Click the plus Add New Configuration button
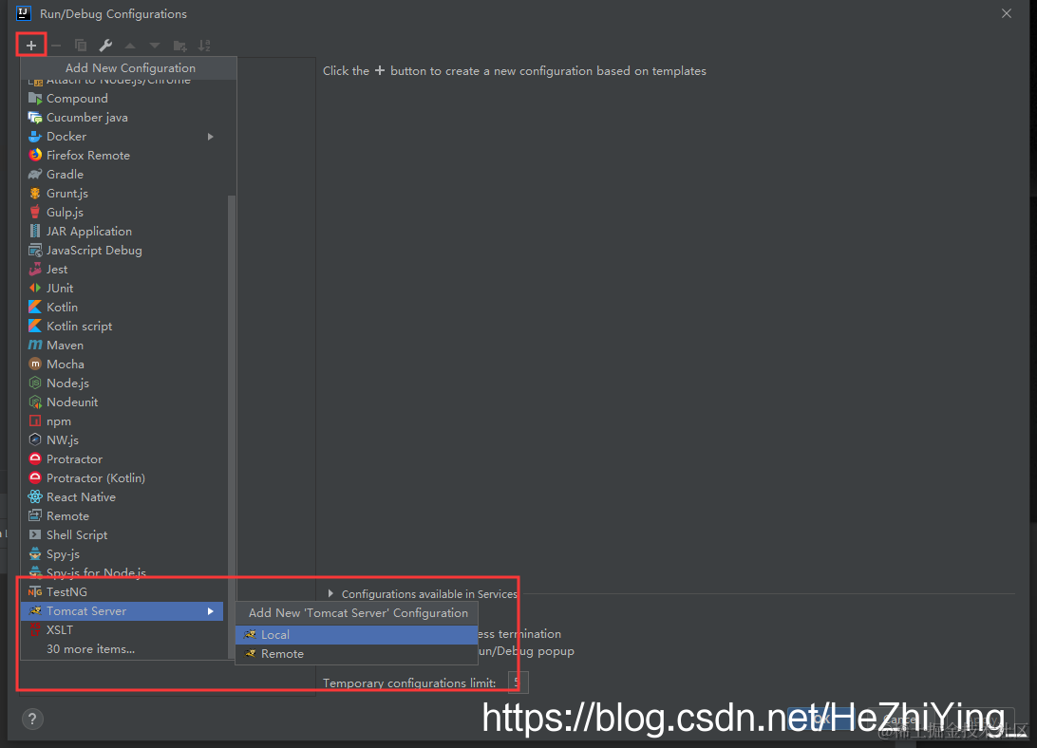Viewport: 1037px width, 748px height. coord(31,46)
